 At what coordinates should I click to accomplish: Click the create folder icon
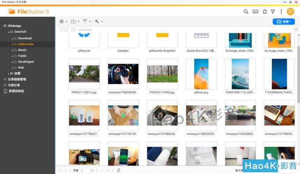pos(73,22)
